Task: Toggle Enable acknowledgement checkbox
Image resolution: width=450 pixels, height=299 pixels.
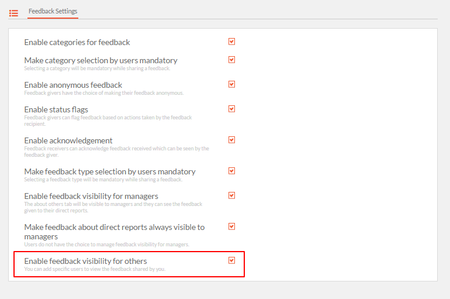Action: tap(231, 140)
